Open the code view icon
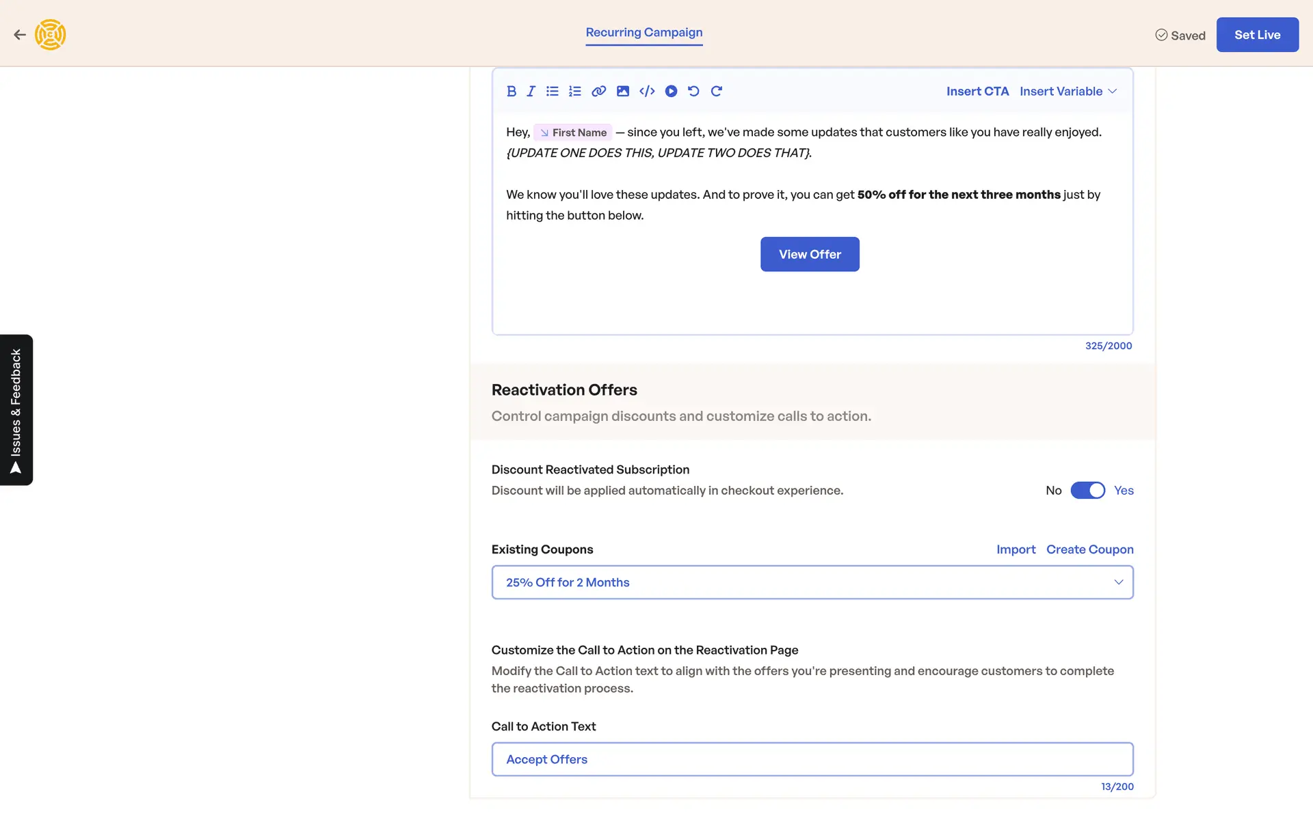 [x=647, y=91]
